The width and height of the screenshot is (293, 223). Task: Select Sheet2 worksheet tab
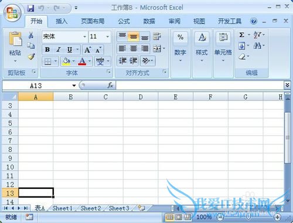pos(91,208)
